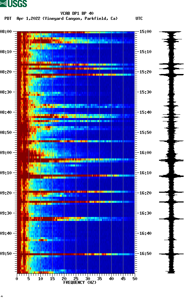Click the 08:30 PDT time label

tap(6, 92)
